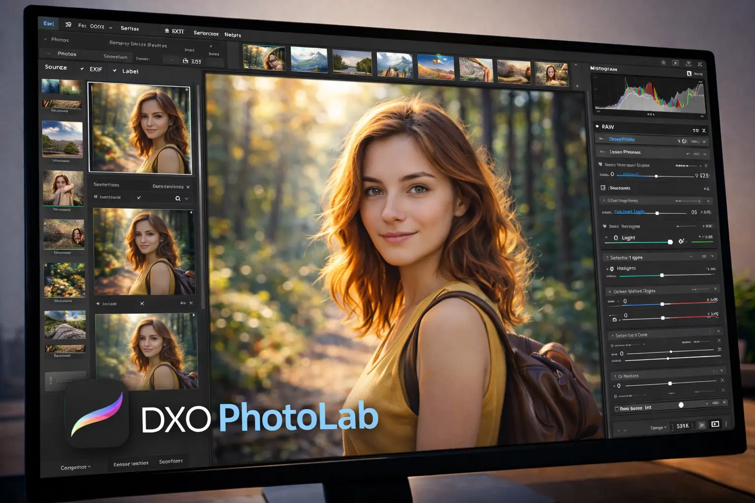Click the eyedropper icon right of the Light slider
This screenshot has height=503, width=755.
click(681, 241)
